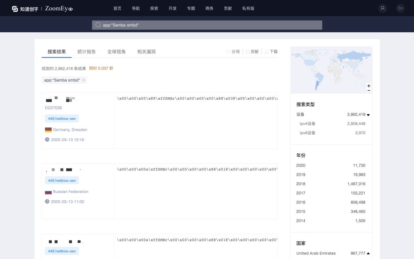Click the 2020-03-13 11:00 timestamp
Image resolution: width=414 pixels, height=259 pixels.
point(67,202)
